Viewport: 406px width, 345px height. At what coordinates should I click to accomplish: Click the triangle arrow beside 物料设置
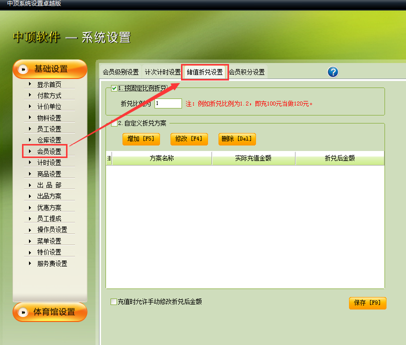[x=30, y=117]
